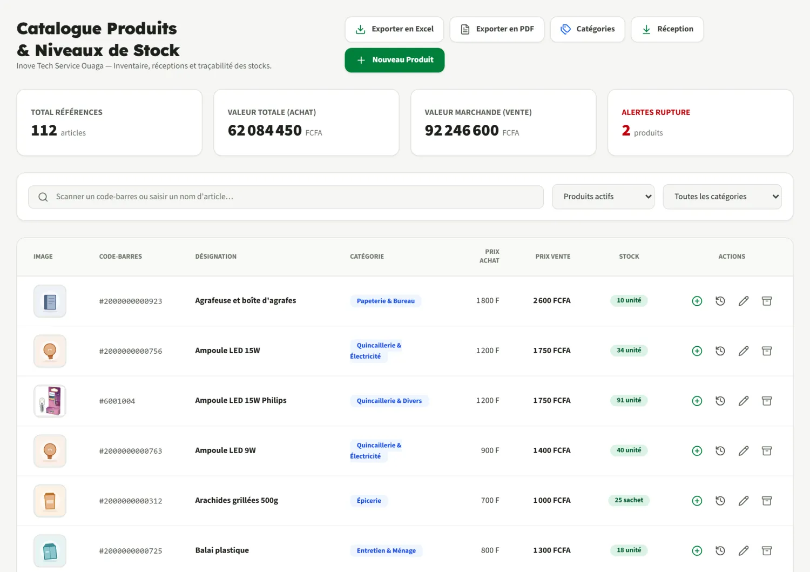Click the 2 600 FCFA sale price
The width and height of the screenshot is (810, 572).
click(x=552, y=300)
